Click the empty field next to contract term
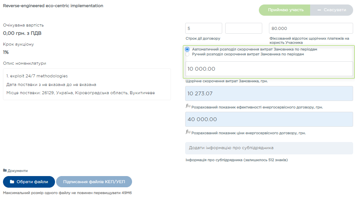Screen dimensions: 355x197 244,28
